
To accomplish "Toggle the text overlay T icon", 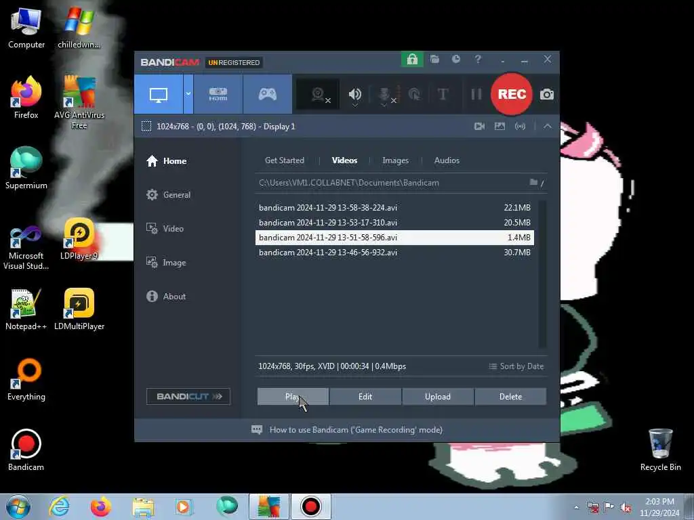I will click(x=443, y=94).
